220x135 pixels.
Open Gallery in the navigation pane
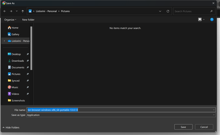pyautogui.click(x=15, y=34)
